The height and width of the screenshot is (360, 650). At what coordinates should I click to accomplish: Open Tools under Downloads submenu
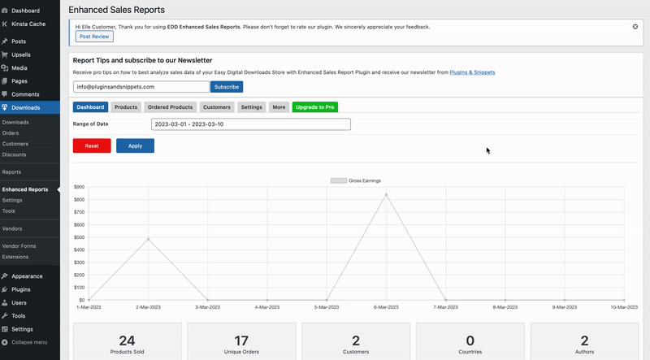click(9, 211)
